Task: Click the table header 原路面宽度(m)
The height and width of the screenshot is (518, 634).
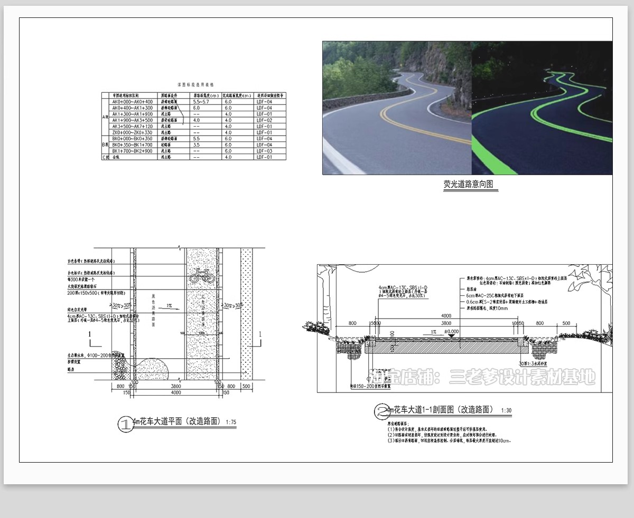Action: pyautogui.click(x=206, y=95)
